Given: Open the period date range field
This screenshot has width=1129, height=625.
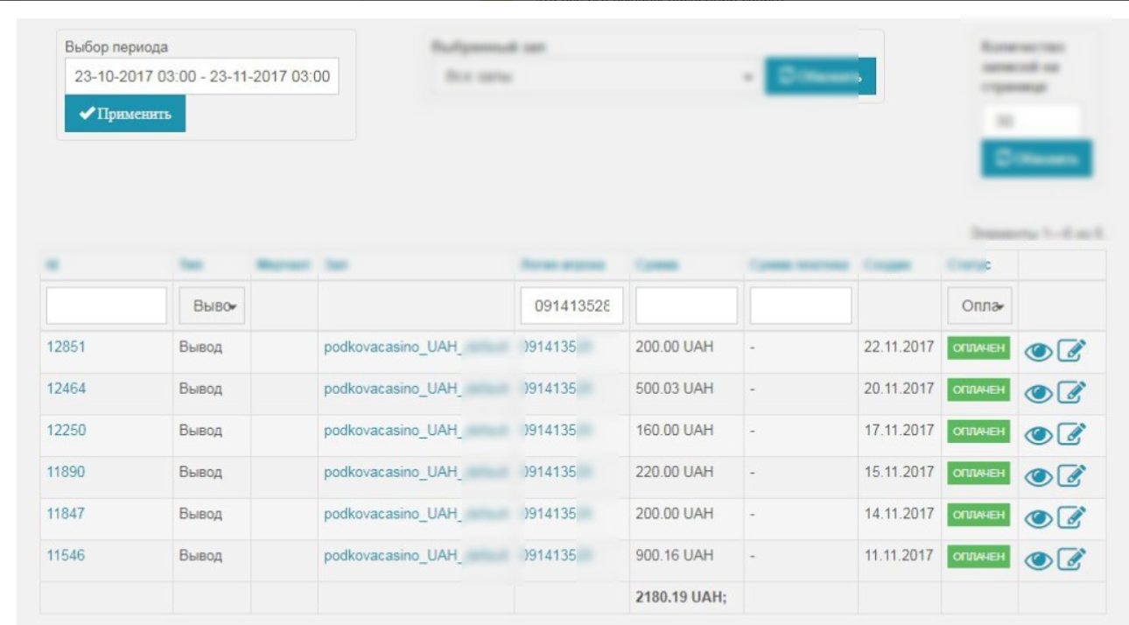Looking at the screenshot, I should [x=201, y=76].
